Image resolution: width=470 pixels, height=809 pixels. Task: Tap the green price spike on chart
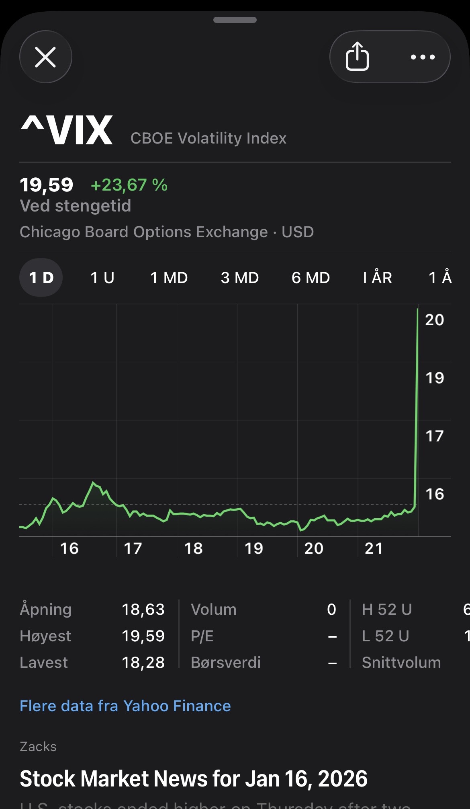click(417, 402)
